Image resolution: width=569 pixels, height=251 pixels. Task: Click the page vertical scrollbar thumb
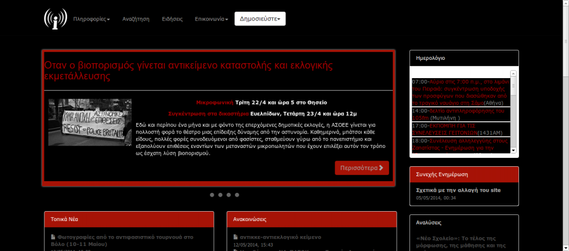[x=566, y=40]
